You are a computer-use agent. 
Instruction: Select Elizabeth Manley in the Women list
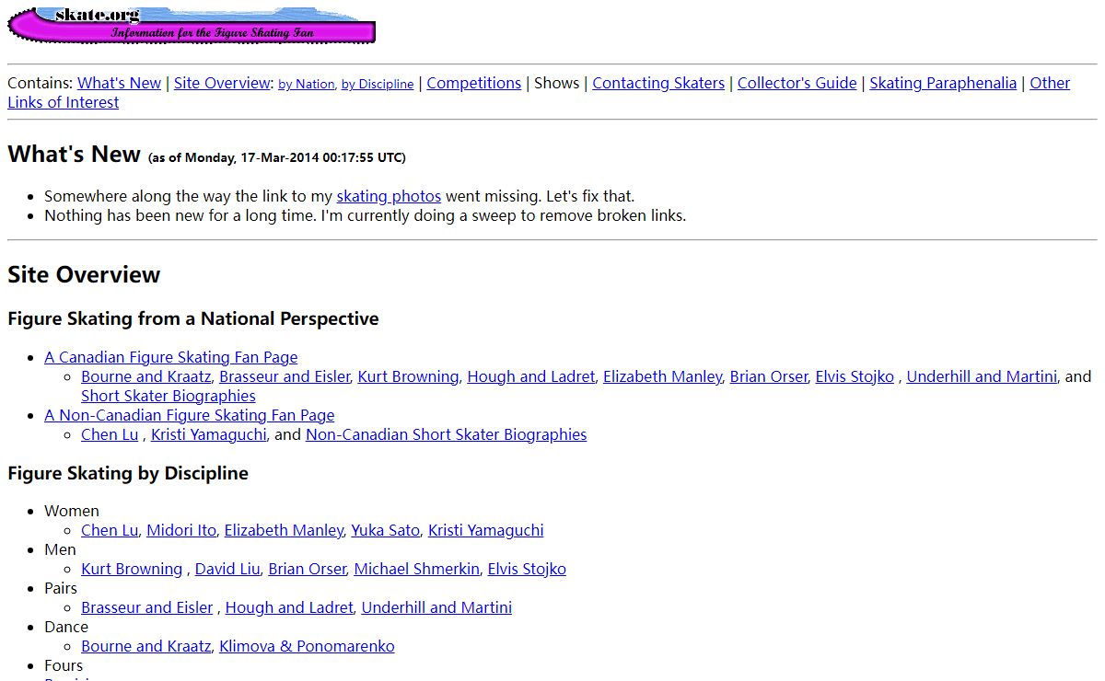(284, 530)
